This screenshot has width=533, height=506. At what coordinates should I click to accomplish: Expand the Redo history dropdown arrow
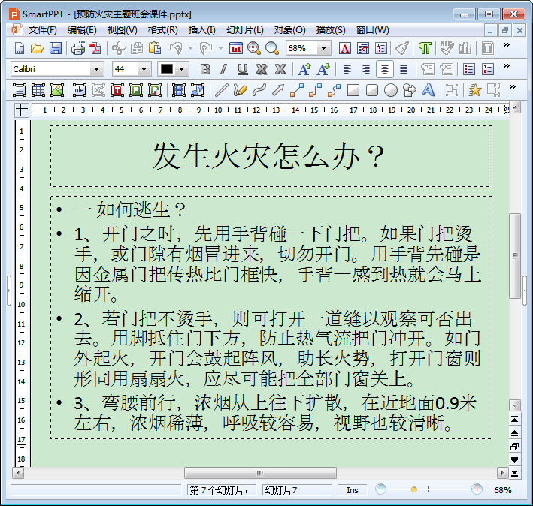[220, 48]
